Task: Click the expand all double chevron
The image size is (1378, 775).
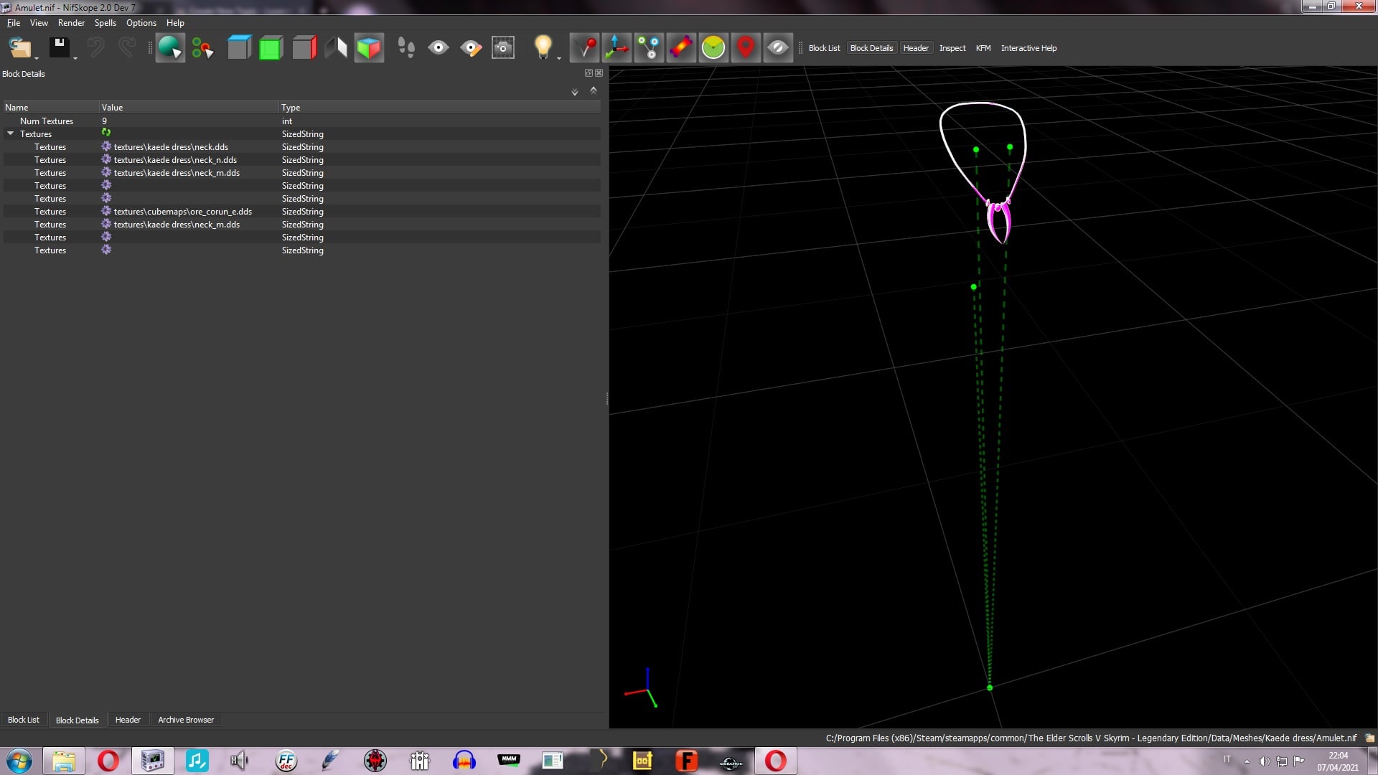Action: [x=575, y=92]
